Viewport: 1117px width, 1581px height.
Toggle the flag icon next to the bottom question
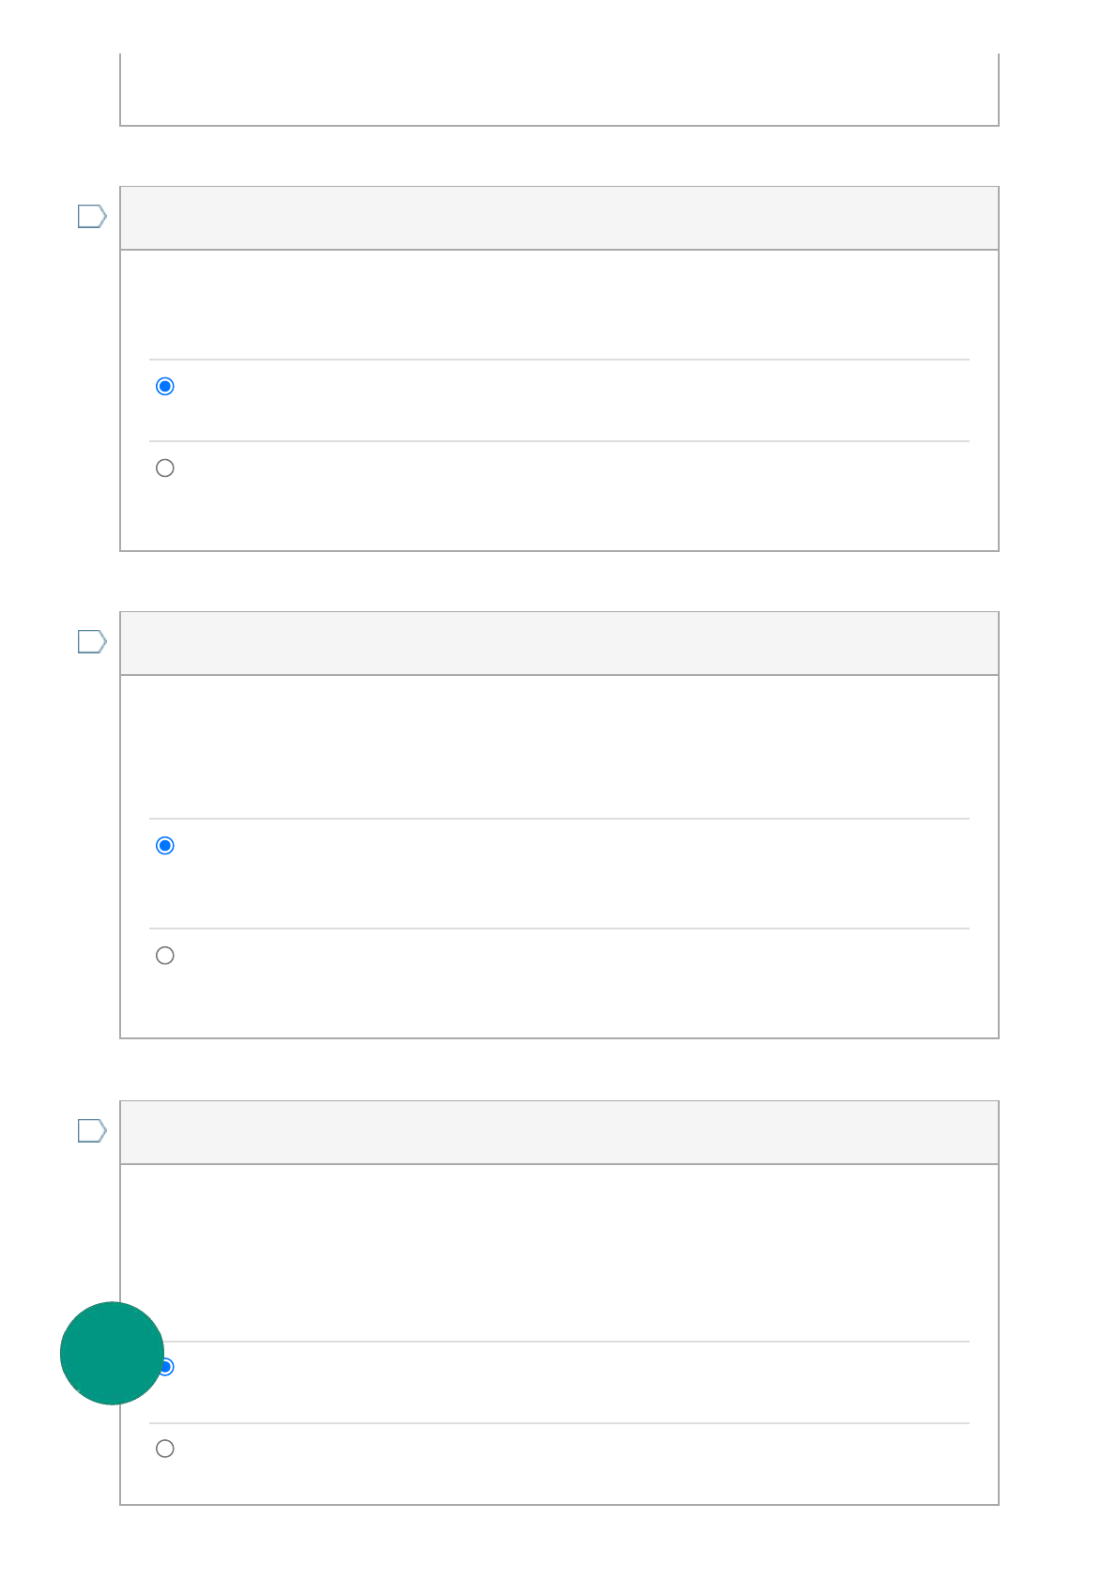(91, 1131)
